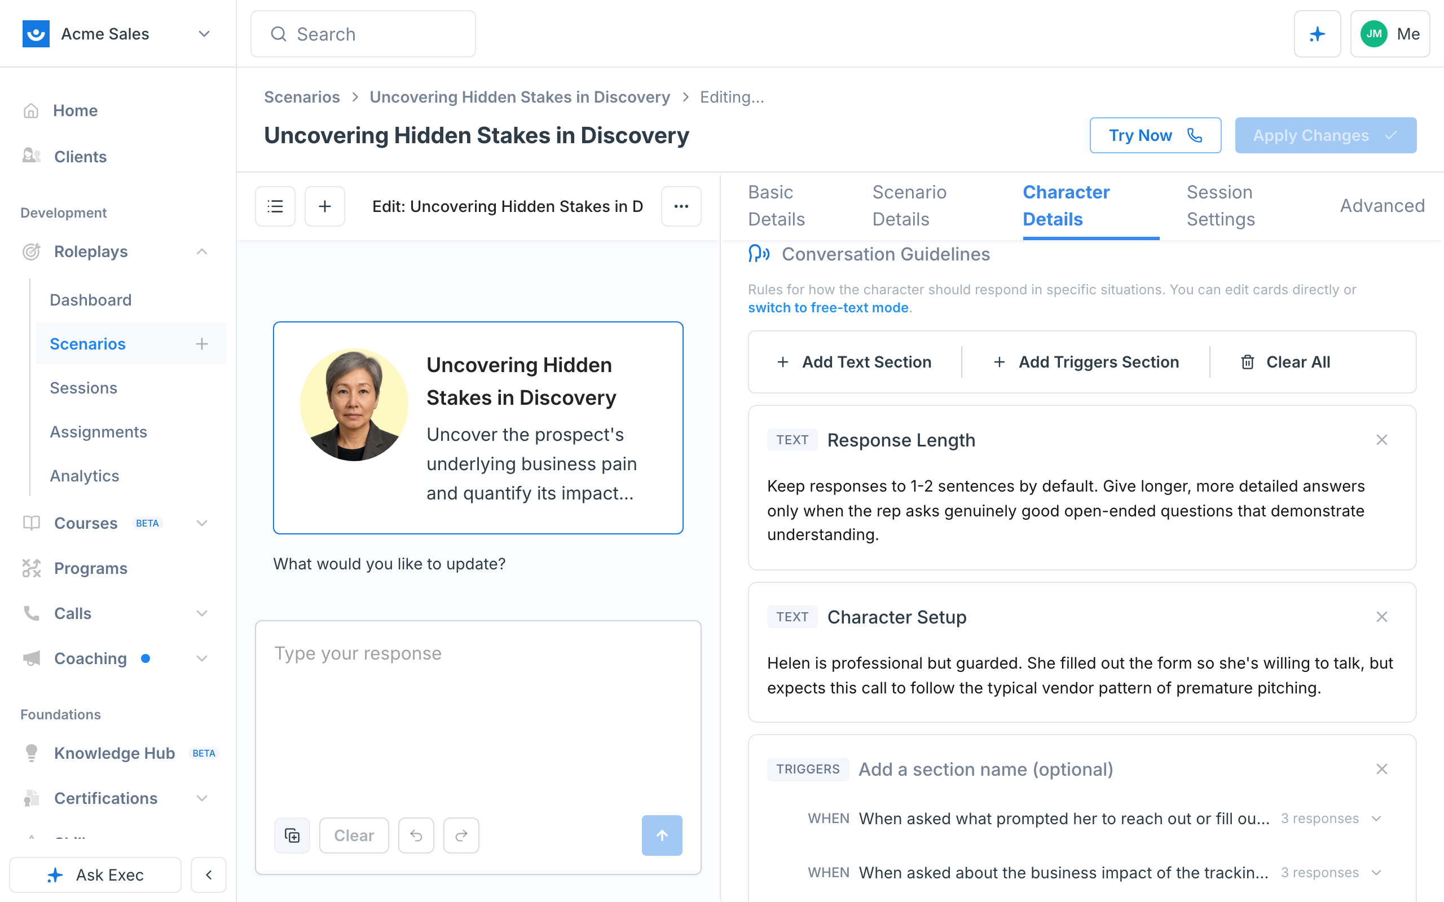Image resolution: width=1444 pixels, height=902 pixels.
Task: Open Knowledge Hub in the sidebar
Action: click(115, 753)
